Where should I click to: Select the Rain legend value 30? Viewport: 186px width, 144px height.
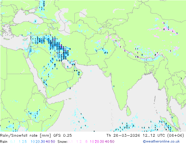click(x=43, y=142)
